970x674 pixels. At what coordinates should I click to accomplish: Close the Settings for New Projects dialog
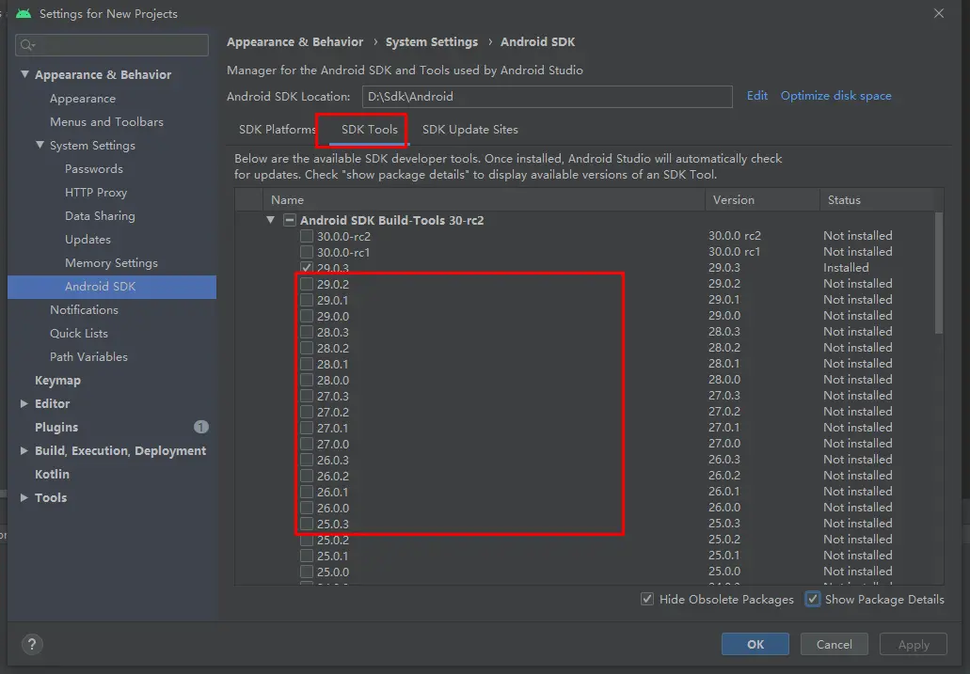click(938, 13)
